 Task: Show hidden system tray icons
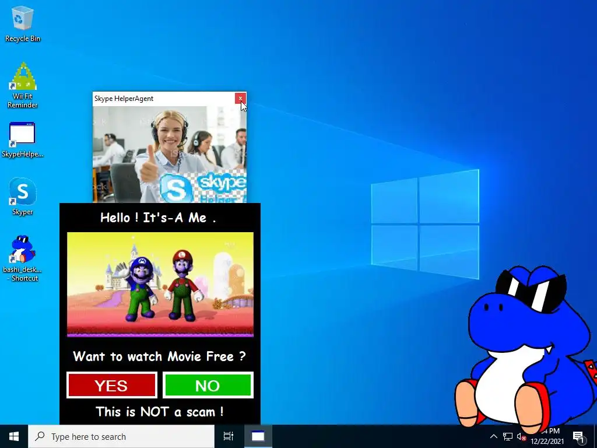493,436
